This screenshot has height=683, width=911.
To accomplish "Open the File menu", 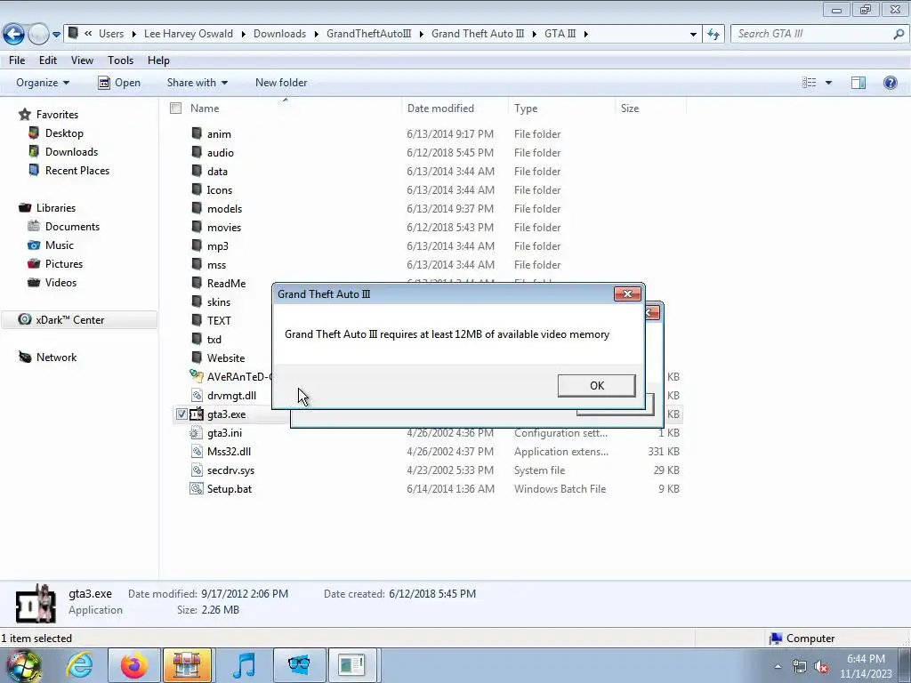I will click(17, 60).
